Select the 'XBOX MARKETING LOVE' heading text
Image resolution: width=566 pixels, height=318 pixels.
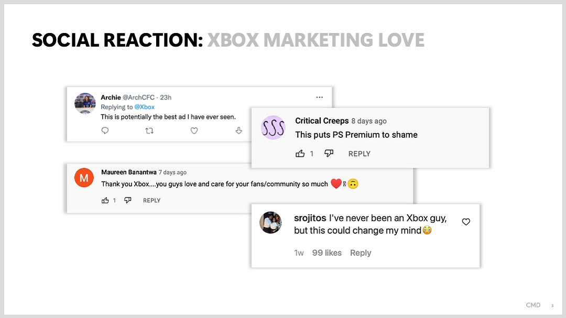point(316,40)
